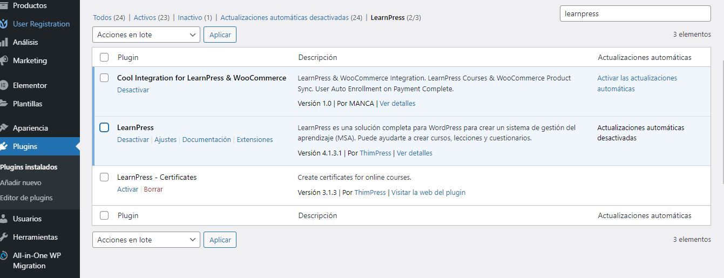The width and height of the screenshot is (724, 278).
Task: Activate LearnPress - Certificates plugin
Action: pyautogui.click(x=127, y=189)
